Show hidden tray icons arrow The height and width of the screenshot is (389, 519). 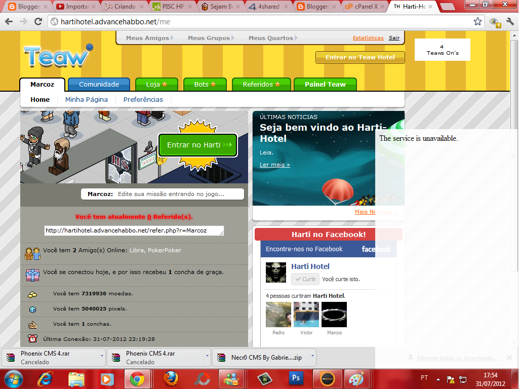(438, 379)
